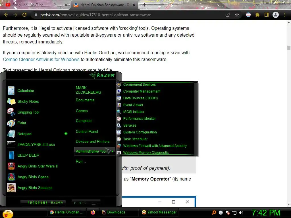
Task: Switch to Sex guide YouTube tab
Action: (35, 5)
